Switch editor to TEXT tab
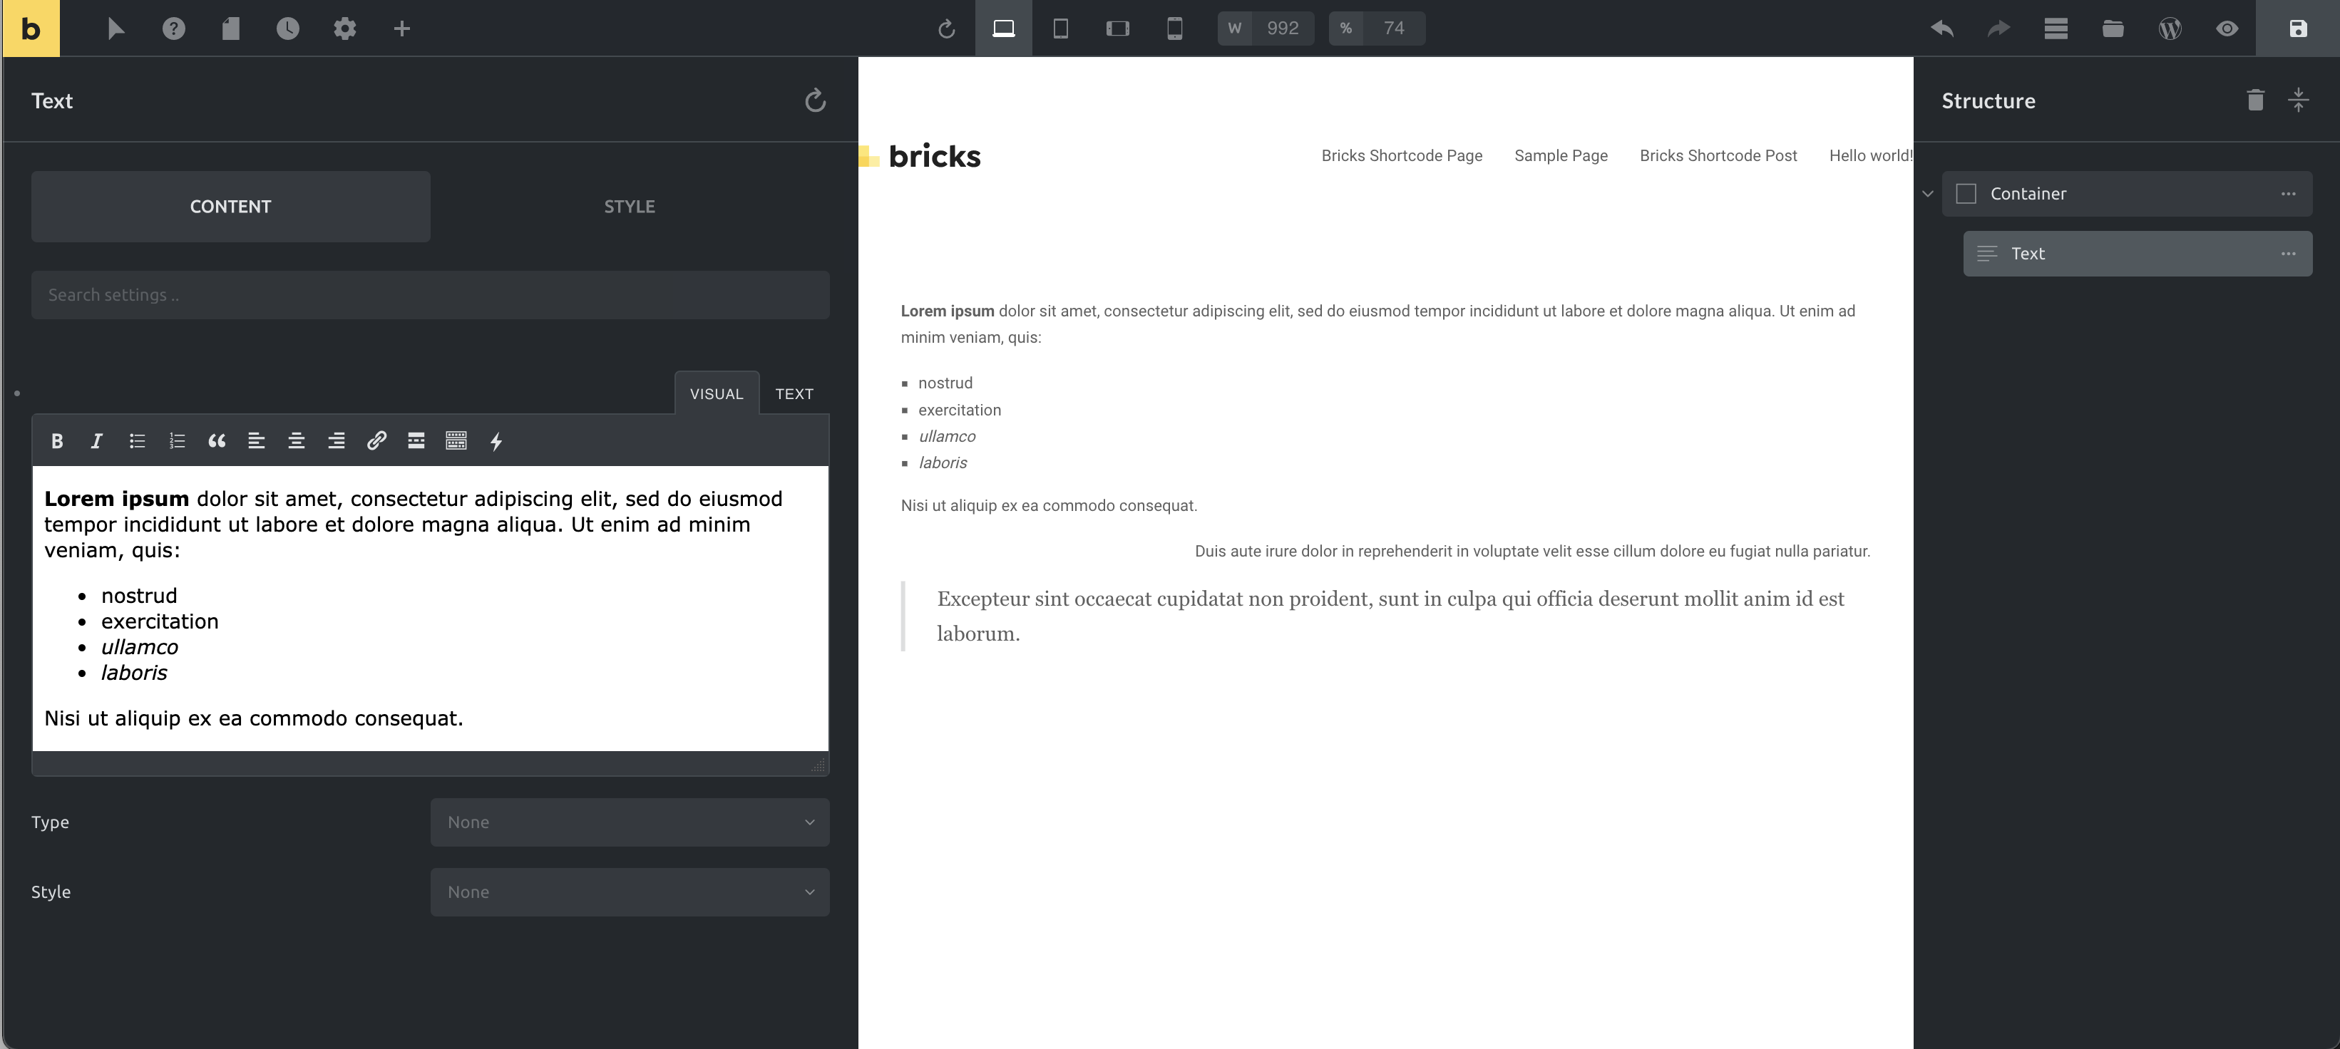The height and width of the screenshot is (1049, 2340). pyautogui.click(x=794, y=393)
